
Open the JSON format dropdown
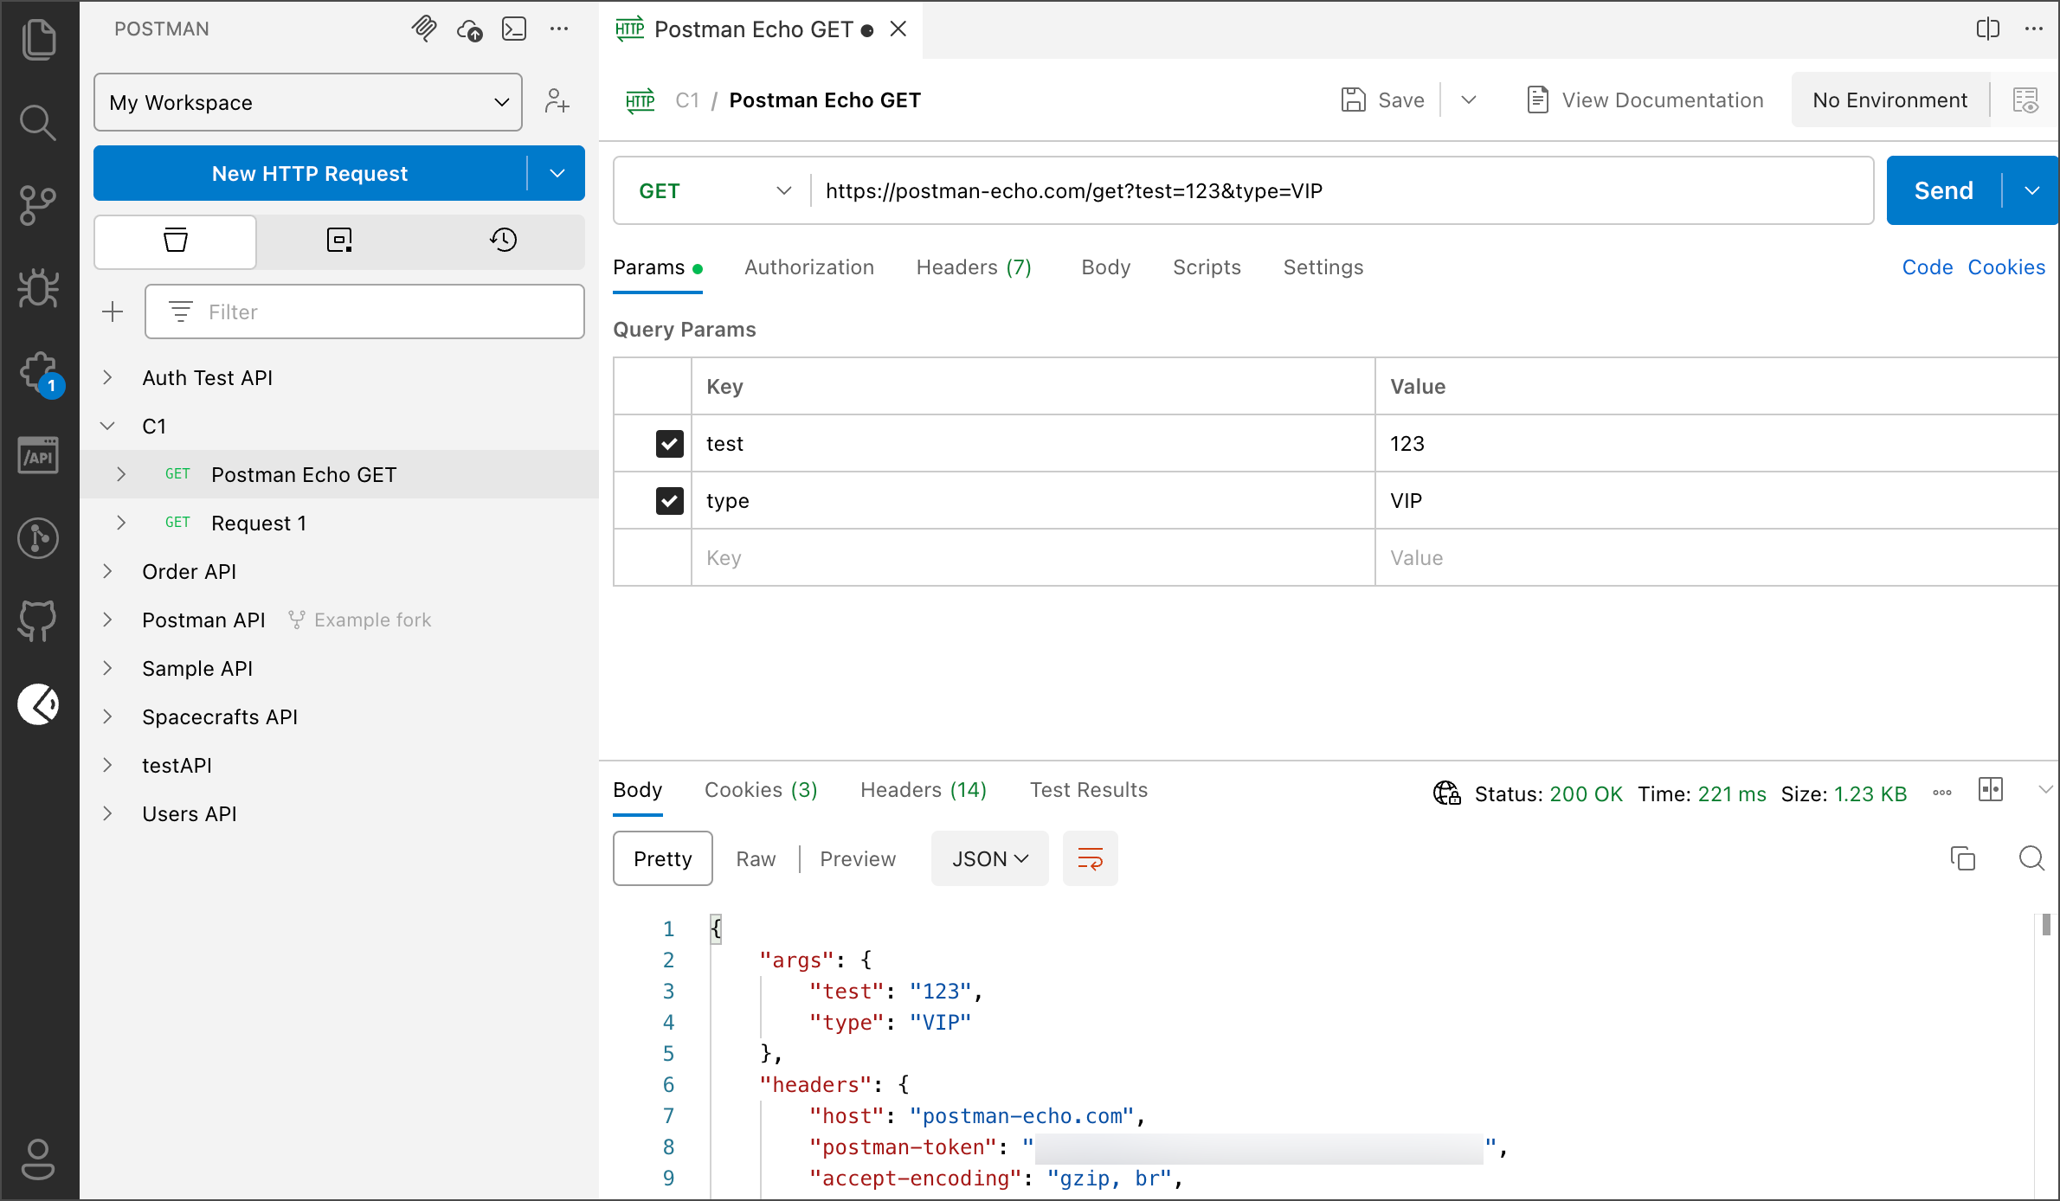tap(989, 858)
